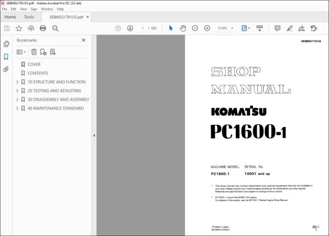This screenshot has width=329, height=236.
Task: Select 10 STRUCTURE AND FUNCTION bookmark text
Action: click(x=56, y=82)
